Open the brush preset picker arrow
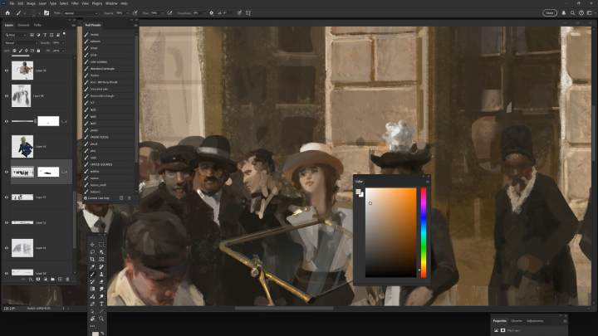 click(x=39, y=13)
